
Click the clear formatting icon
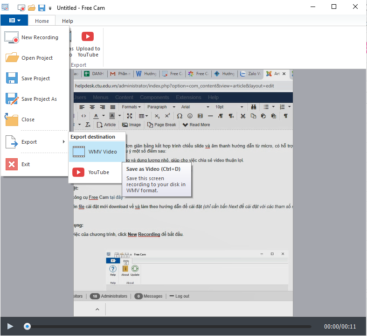88,125
